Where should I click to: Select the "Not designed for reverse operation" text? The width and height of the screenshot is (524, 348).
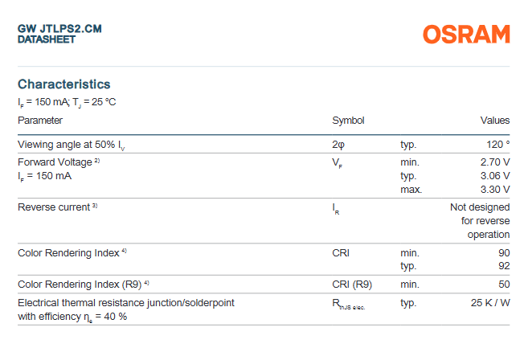(x=481, y=221)
